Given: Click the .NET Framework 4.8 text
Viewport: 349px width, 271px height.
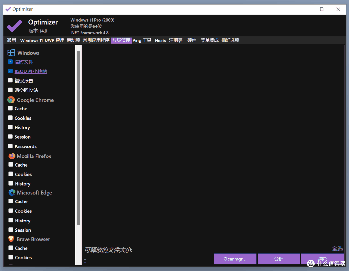Looking at the screenshot, I should (90, 33).
